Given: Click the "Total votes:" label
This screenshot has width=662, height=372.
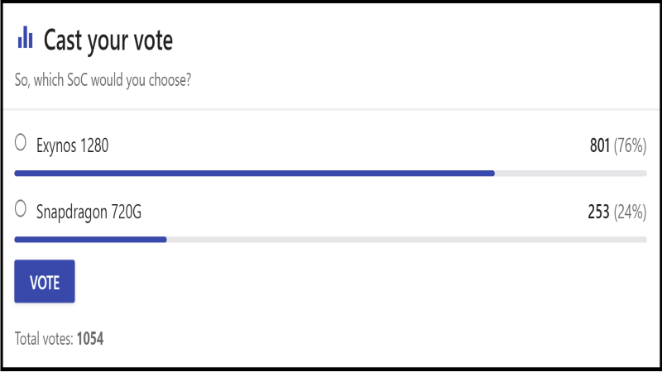Looking at the screenshot, I should pos(44,338).
